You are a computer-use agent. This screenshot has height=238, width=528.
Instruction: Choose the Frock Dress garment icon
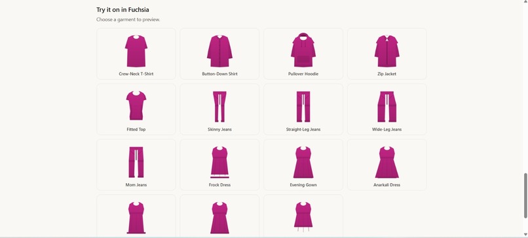[219, 162]
